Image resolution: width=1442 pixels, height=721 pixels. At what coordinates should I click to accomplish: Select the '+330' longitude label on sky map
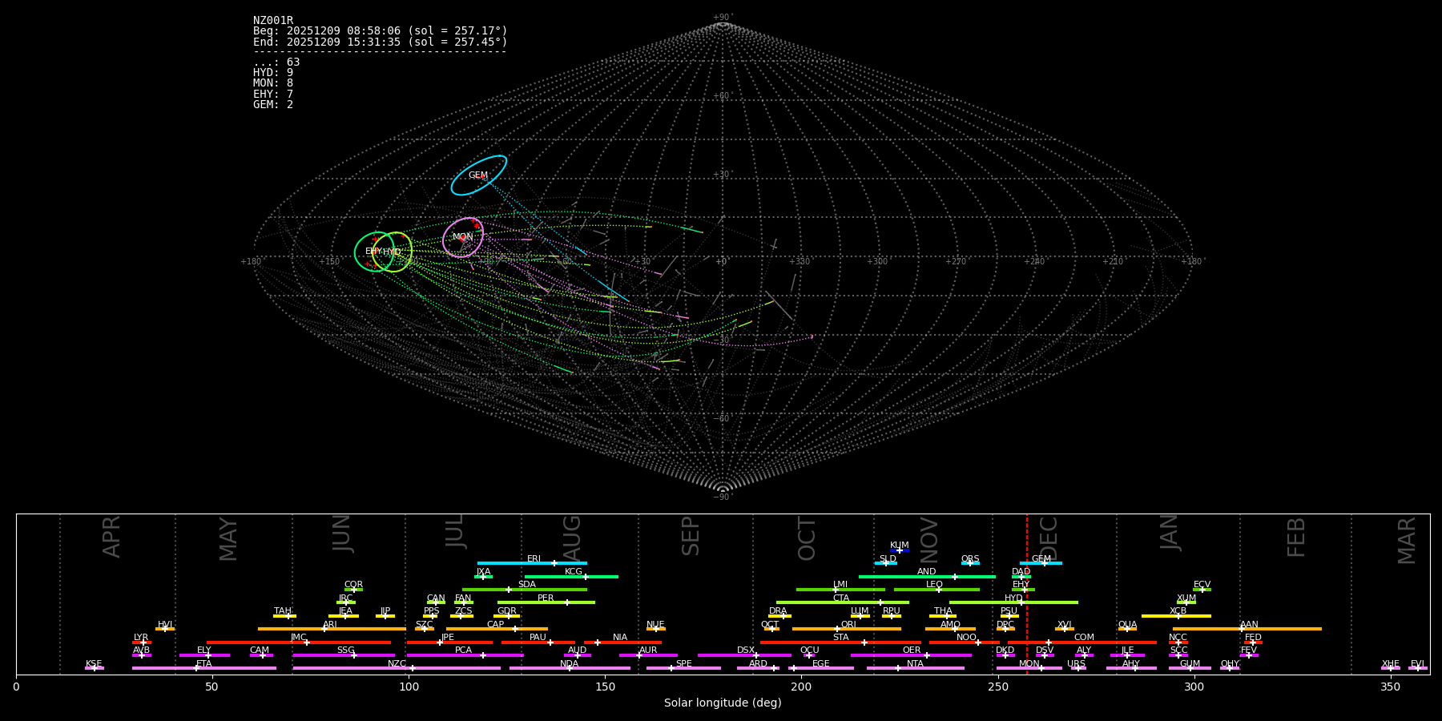[800, 262]
